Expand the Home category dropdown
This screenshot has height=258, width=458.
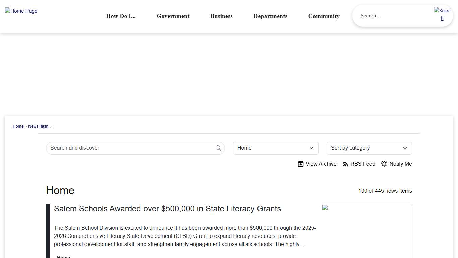click(x=275, y=148)
